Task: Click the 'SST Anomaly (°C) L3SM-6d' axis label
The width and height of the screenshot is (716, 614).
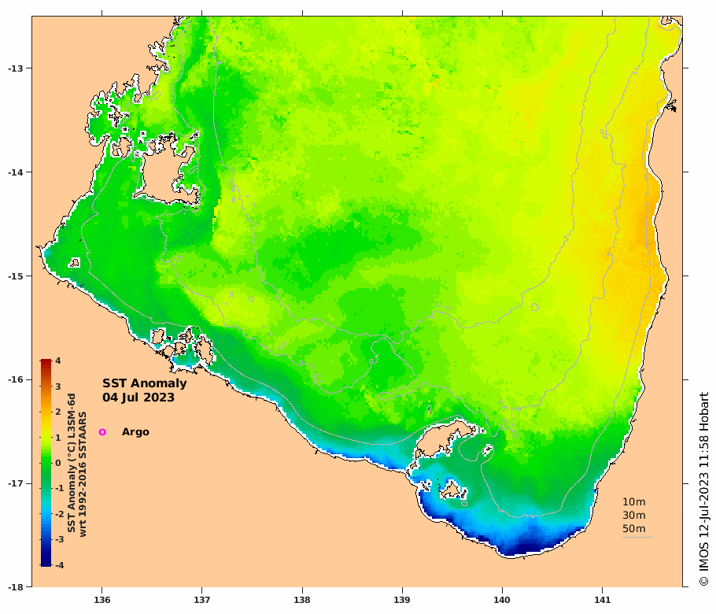Action: click(72, 463)
